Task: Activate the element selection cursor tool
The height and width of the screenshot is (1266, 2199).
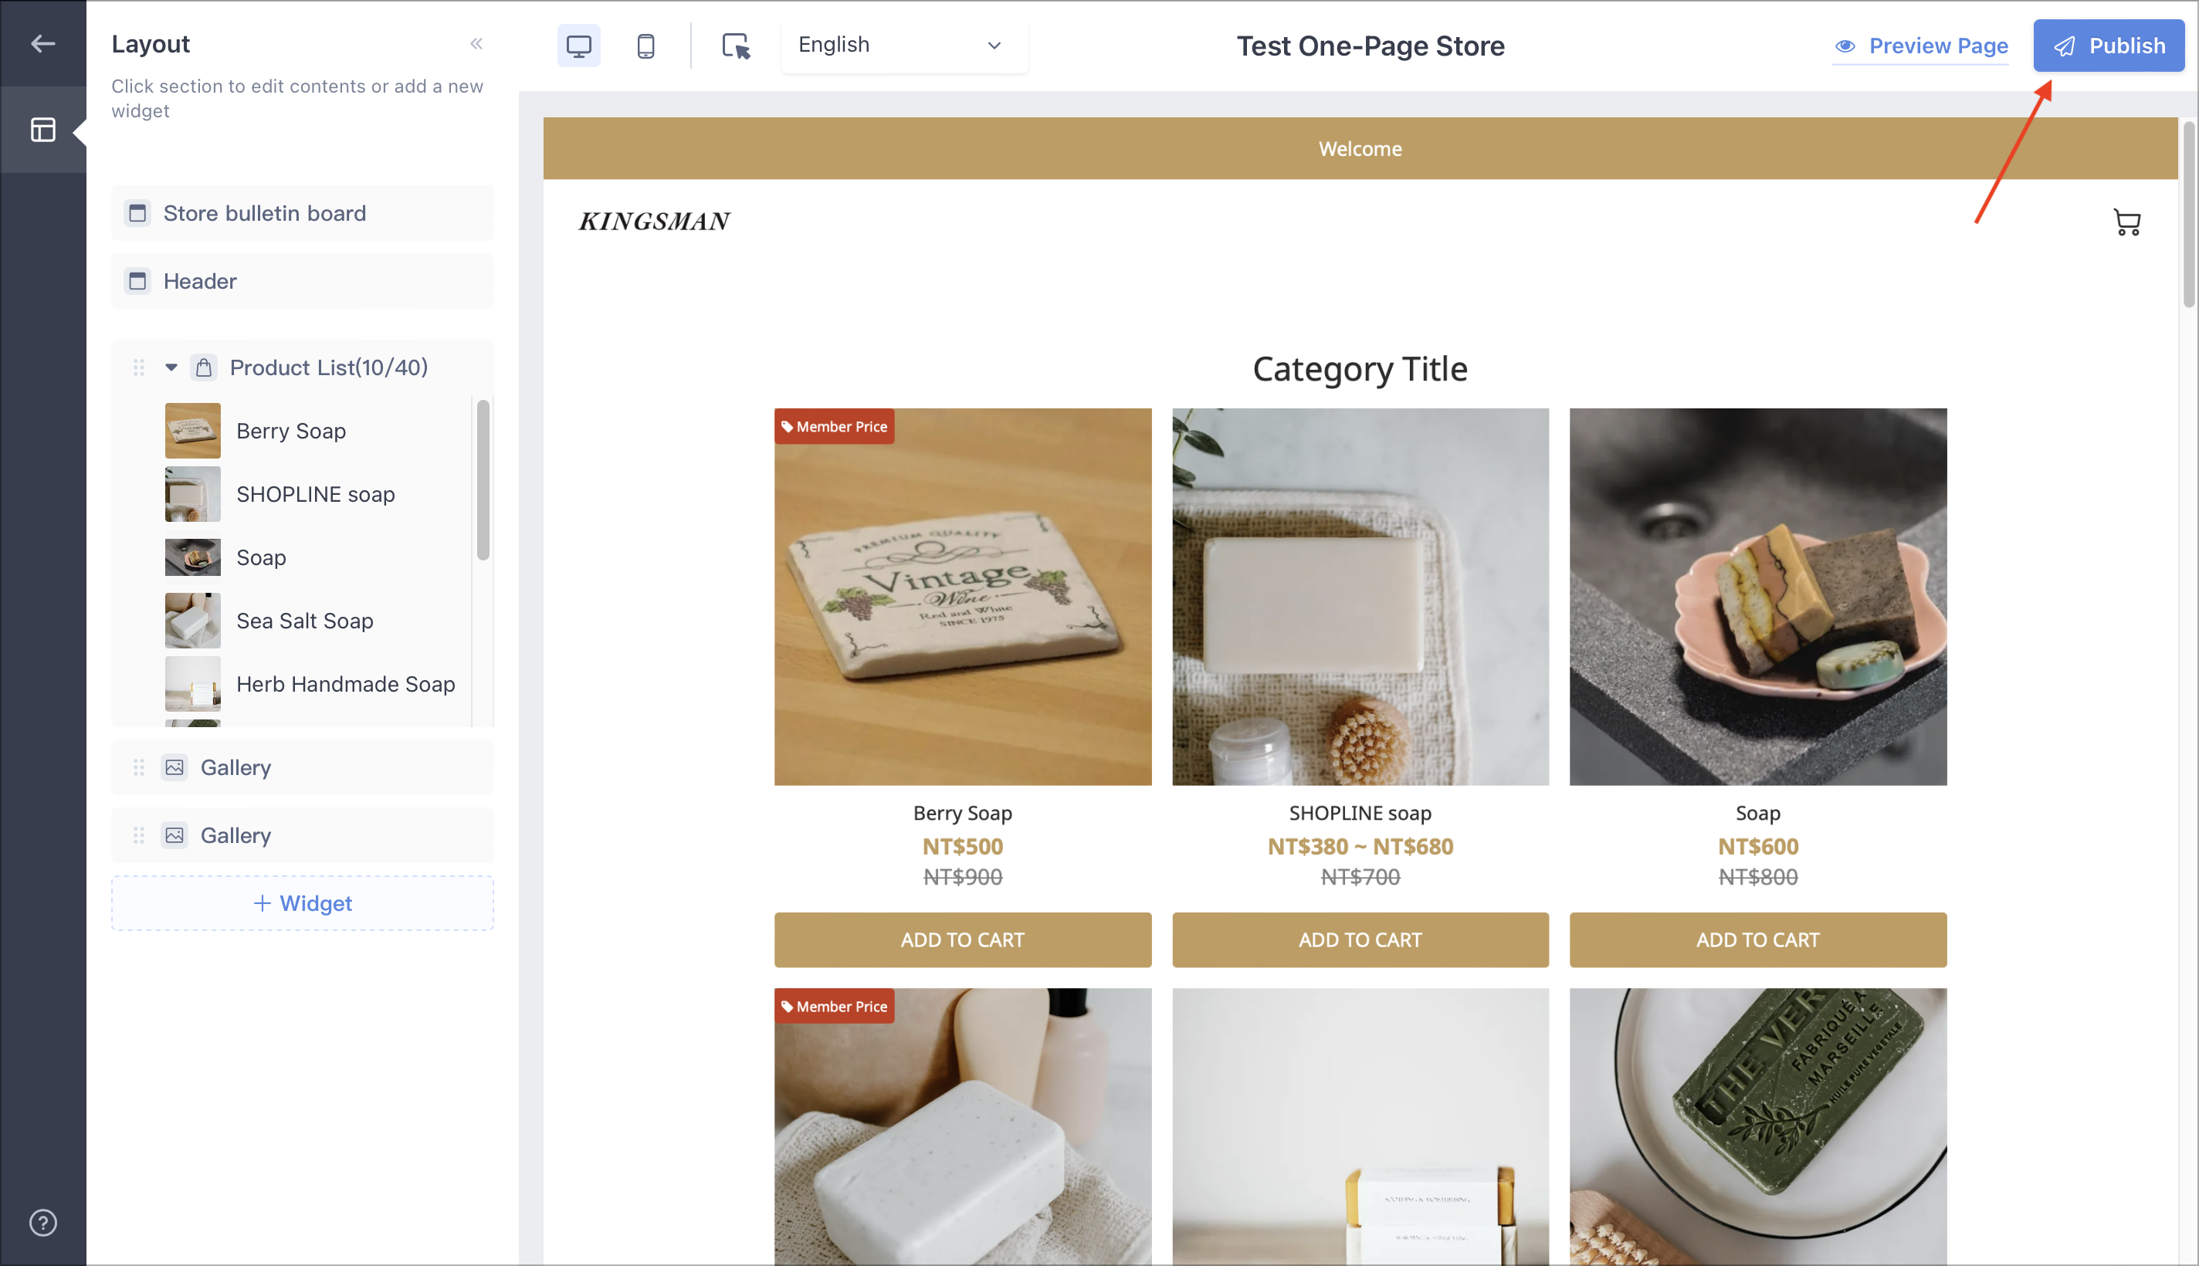Action: [736, 46]
